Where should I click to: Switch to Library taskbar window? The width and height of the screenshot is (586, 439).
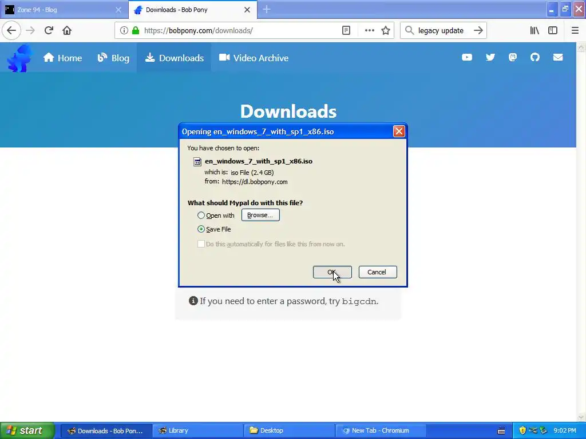coord(197,430)
